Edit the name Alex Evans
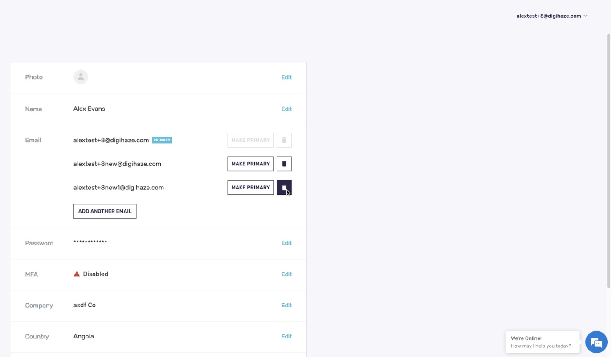Image resolution: width=612 pixels, height=362 pixels. [286, 109]
